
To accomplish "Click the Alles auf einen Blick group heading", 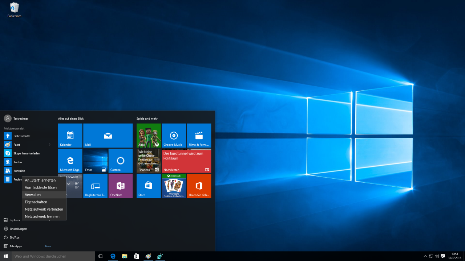I will (x=71, y=119).
